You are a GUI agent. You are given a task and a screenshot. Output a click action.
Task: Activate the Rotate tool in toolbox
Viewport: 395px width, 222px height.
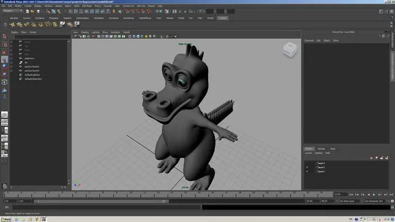pyautogui.click(x=4, y=67)
